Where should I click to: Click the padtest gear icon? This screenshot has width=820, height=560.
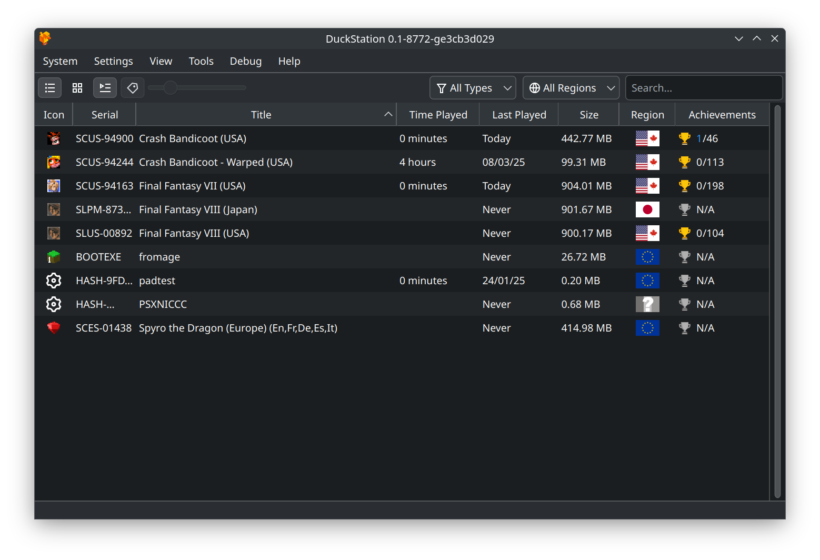pyautogui.click(x=54, y=281)
